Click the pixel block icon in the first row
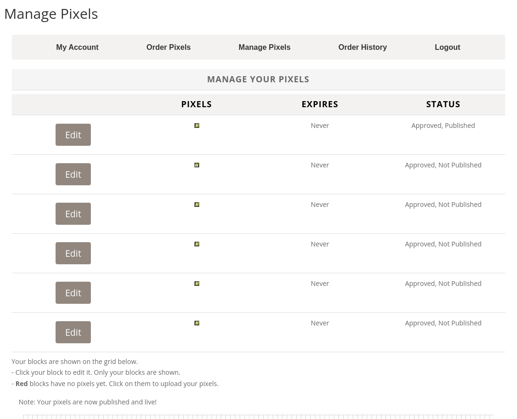 (x=197, y=126)
